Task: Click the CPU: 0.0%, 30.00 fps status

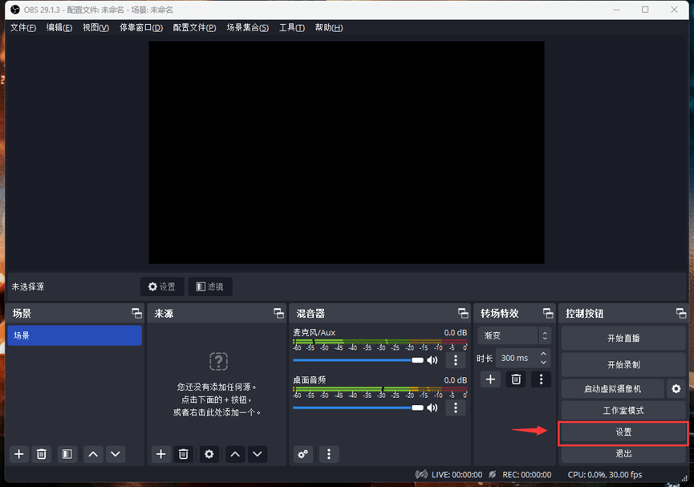Action: (605, 475)
